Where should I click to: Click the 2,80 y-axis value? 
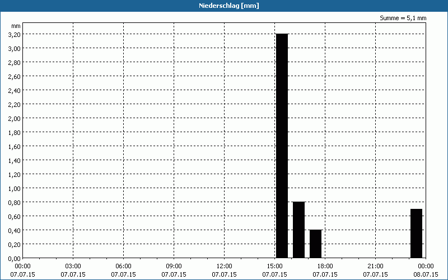click(x=15, y=62)
